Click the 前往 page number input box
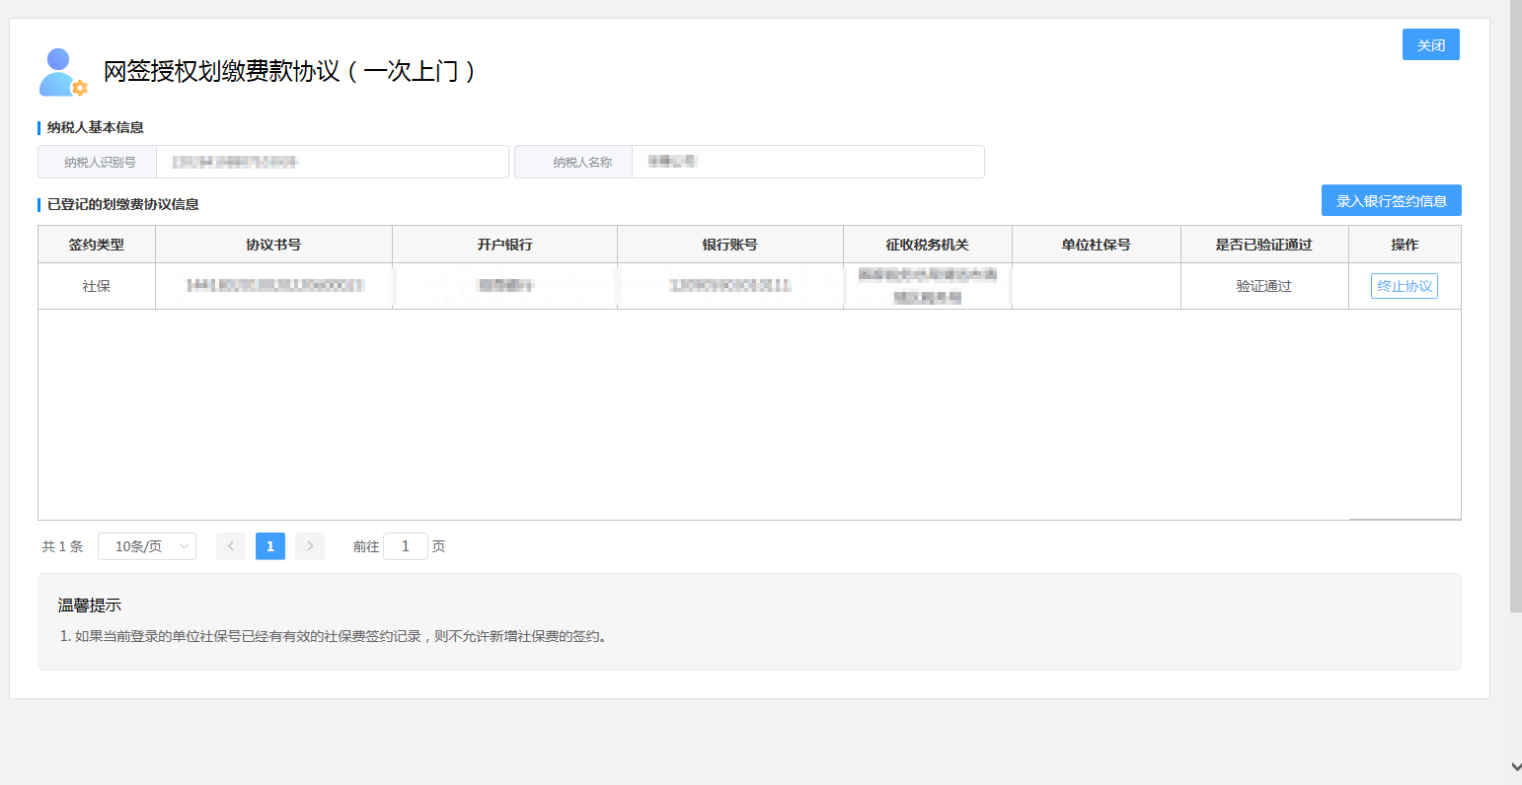The width and height of the screenshot is (1522, 785). point(405,546)
